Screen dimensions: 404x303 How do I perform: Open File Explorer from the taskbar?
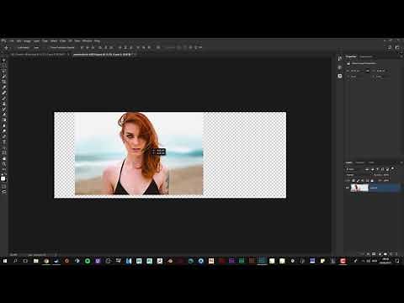(36, 261)
